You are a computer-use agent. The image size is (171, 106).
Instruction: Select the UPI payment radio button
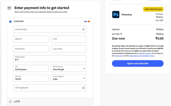click(x=10, y=102)
